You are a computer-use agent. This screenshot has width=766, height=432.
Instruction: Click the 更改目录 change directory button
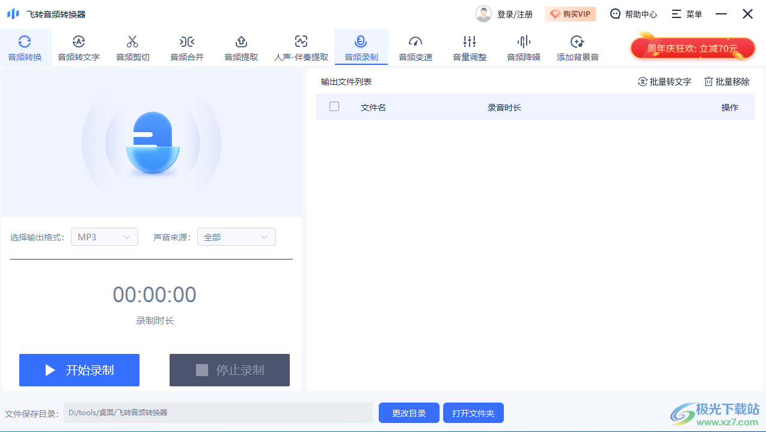click(409, 413)
